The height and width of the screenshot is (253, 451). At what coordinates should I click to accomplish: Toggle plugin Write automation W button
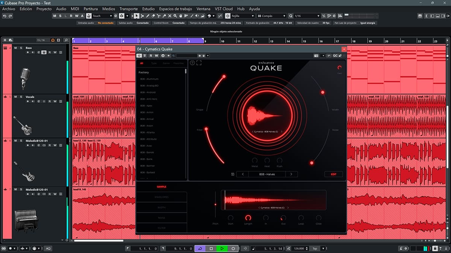(x=156, y=56)
